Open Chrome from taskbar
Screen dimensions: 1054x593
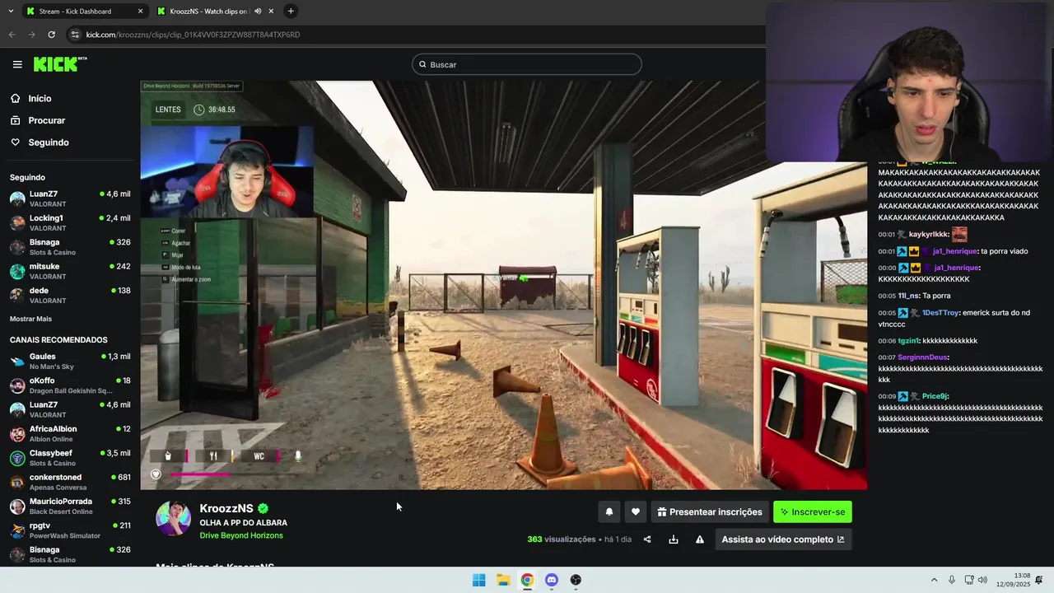tap(527, 580)
